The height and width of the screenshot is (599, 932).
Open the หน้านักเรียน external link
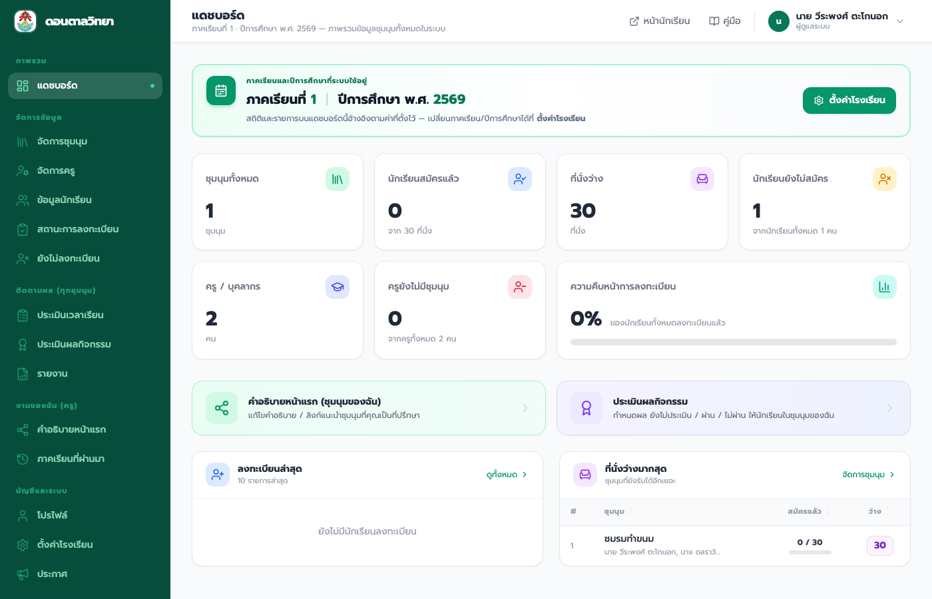point(660,21)
